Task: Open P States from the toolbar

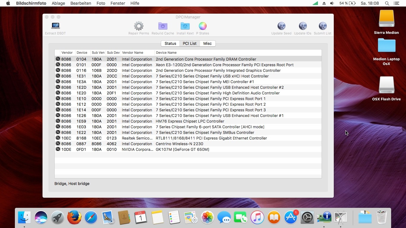Action: pyautogui.click(x=202, y=26)
